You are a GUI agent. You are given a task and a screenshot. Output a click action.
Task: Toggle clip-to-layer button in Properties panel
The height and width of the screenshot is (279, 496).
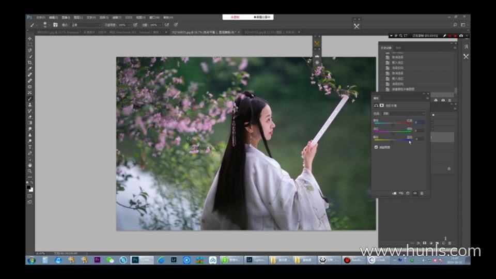tap(394, 193)
